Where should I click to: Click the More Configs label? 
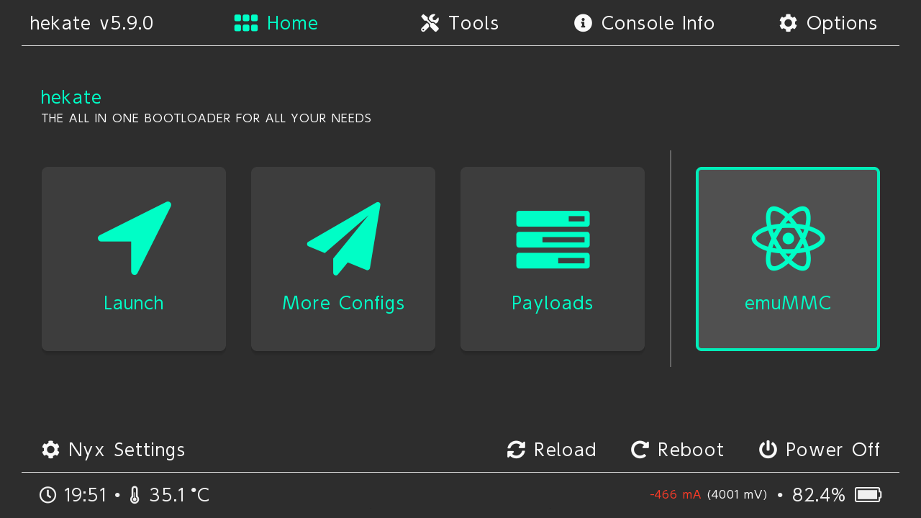pos(343,304)
